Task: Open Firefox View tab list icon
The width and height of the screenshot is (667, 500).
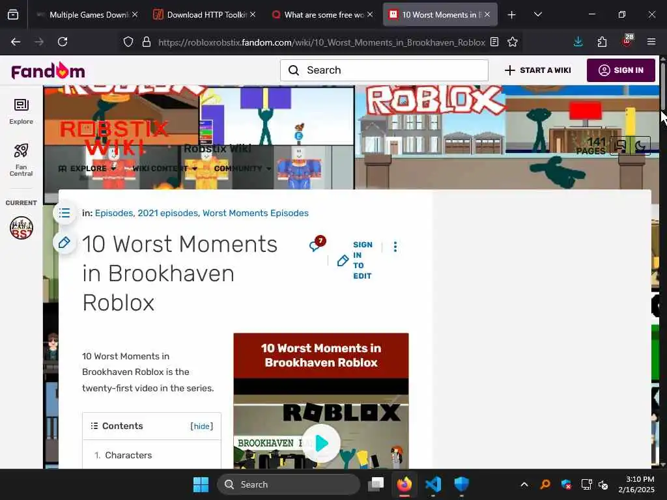Action: [x=13, y=14]
